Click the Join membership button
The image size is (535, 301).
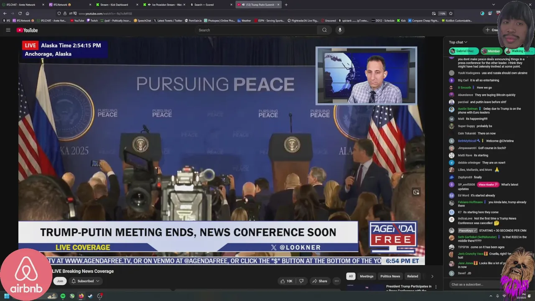click(60, 281)
